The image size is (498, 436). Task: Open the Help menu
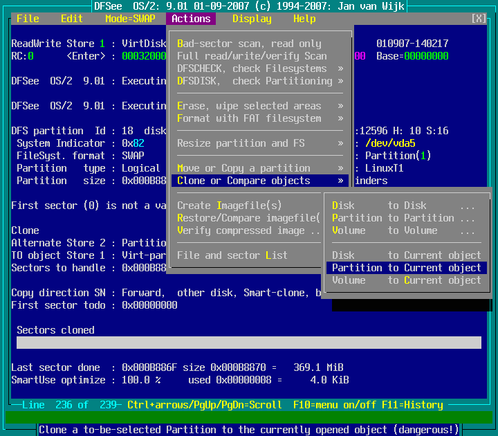pyautogui.click(x=304, y=19)
